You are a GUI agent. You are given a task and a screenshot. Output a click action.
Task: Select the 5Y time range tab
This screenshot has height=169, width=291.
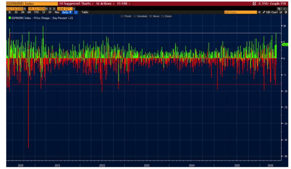click(x=50, y=12)
